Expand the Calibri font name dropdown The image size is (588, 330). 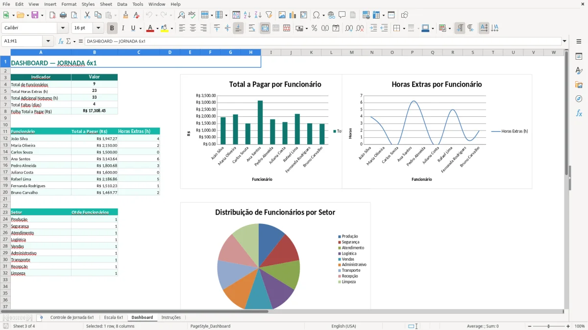[62, 28]
